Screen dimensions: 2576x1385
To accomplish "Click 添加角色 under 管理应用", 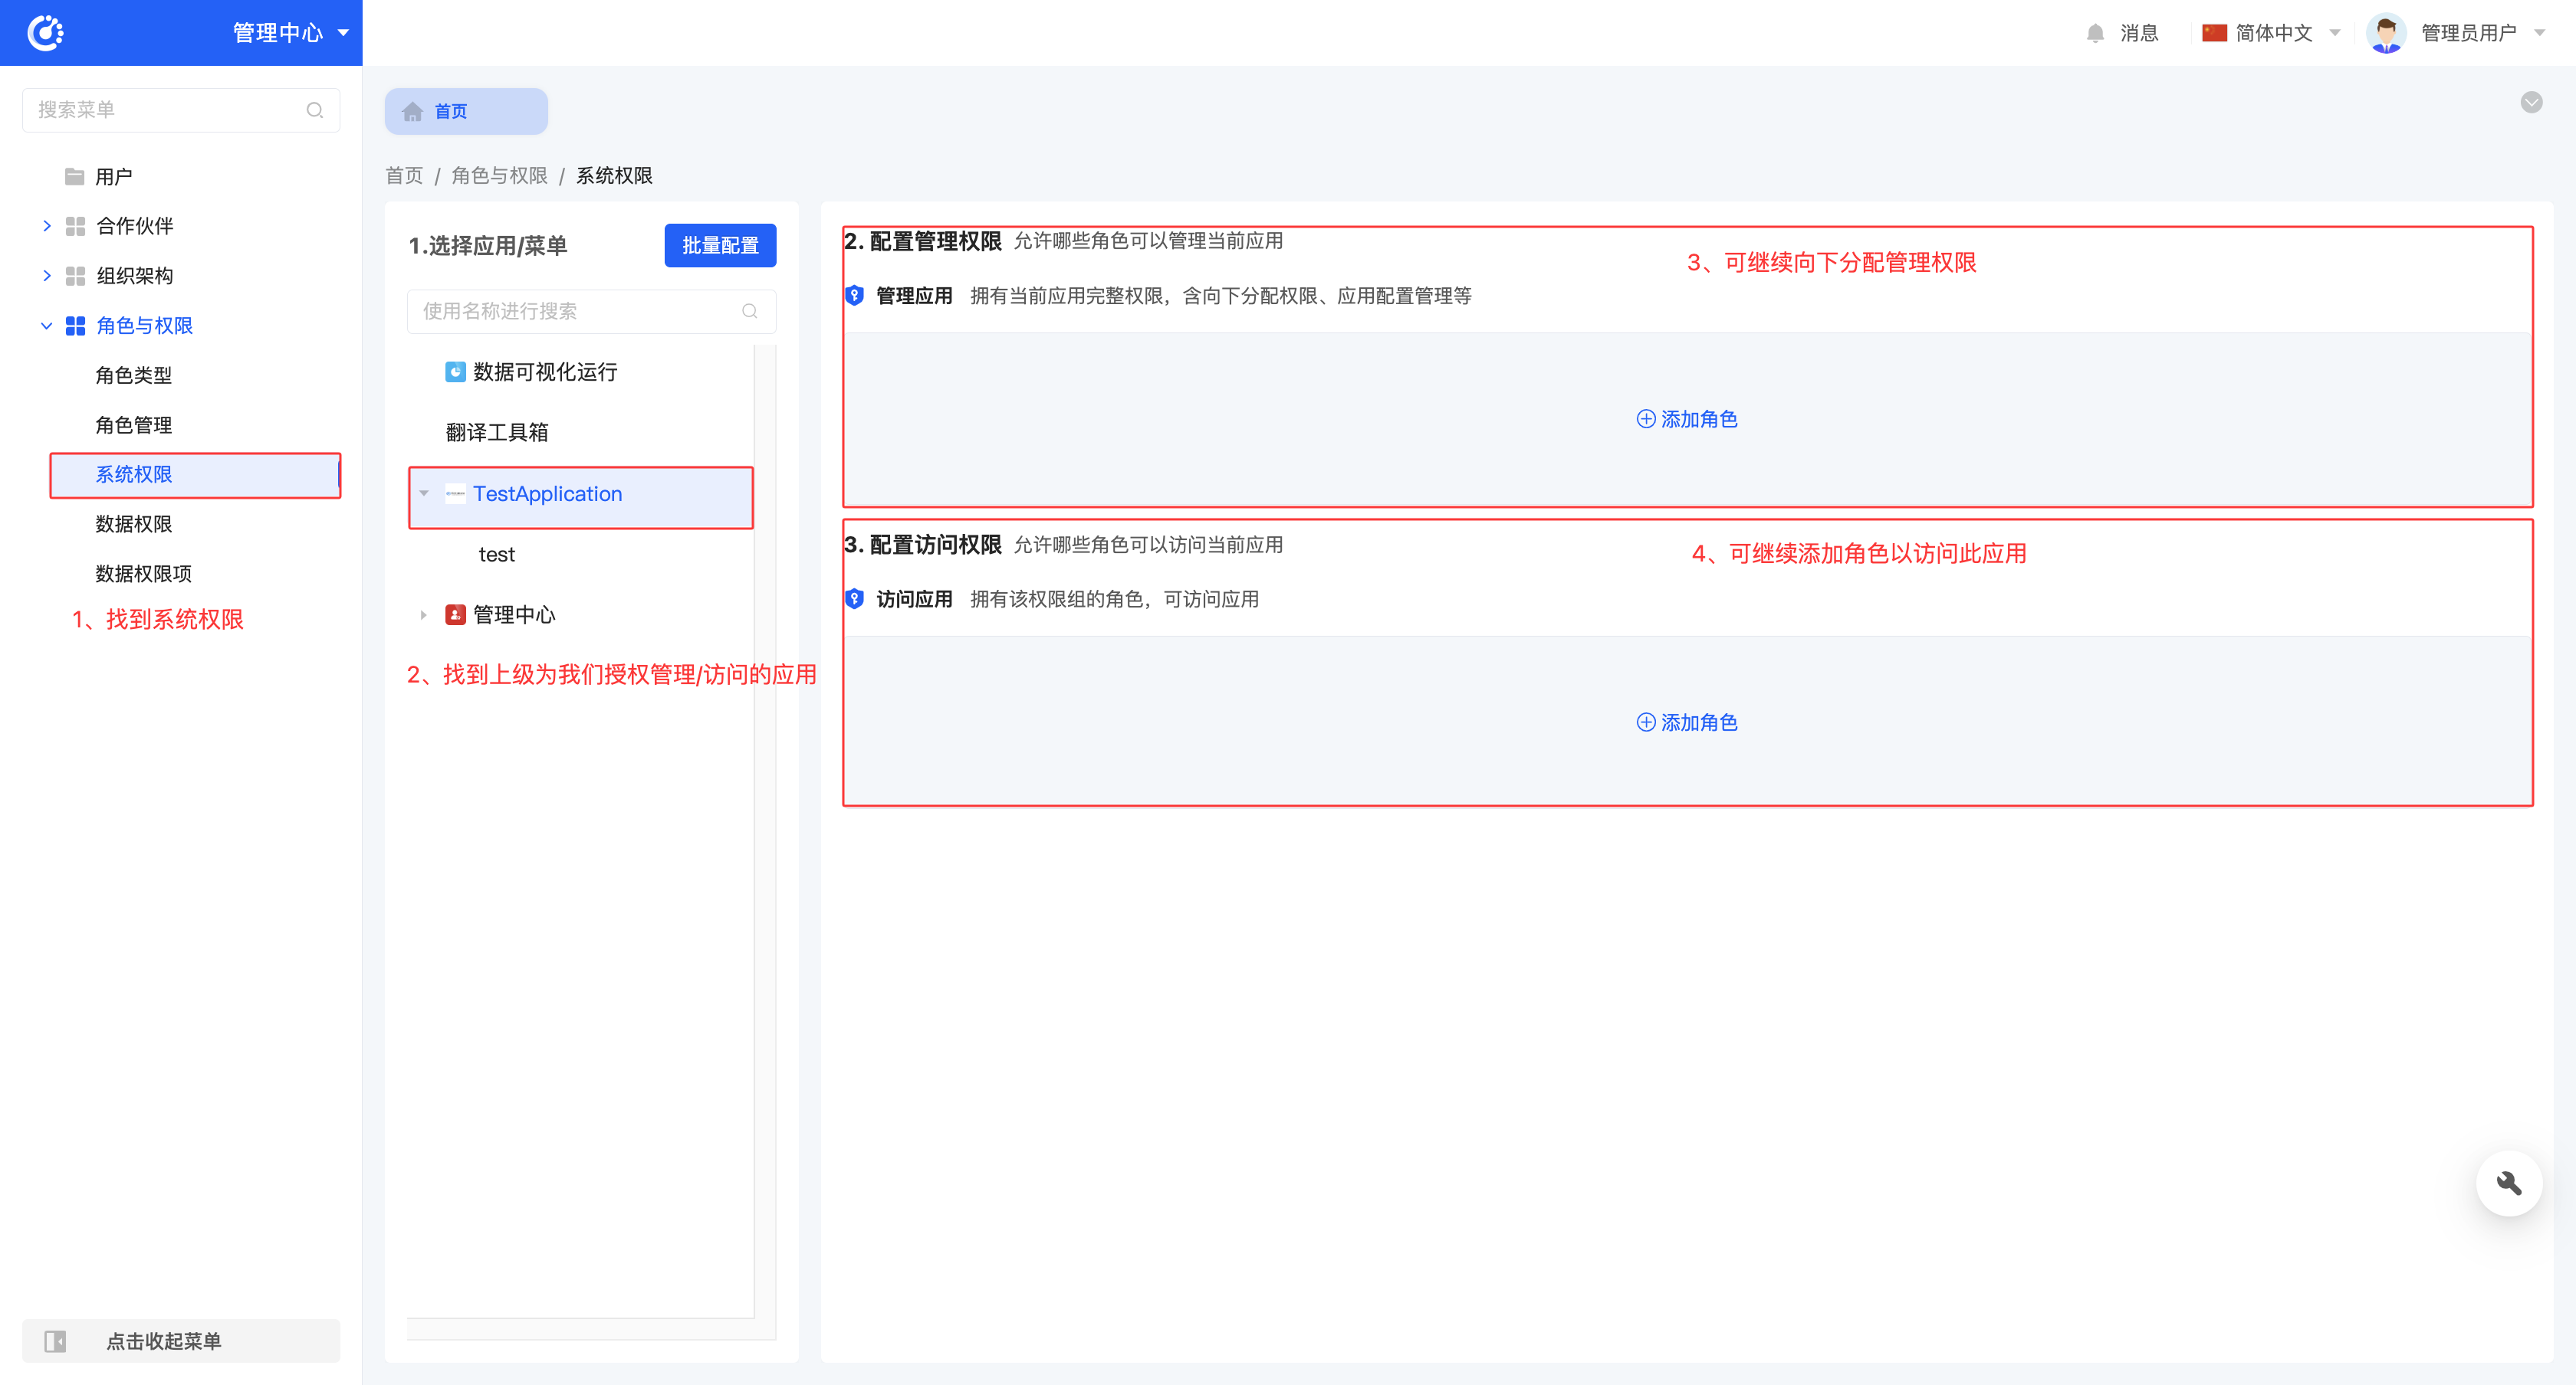I will point(1687,420).
